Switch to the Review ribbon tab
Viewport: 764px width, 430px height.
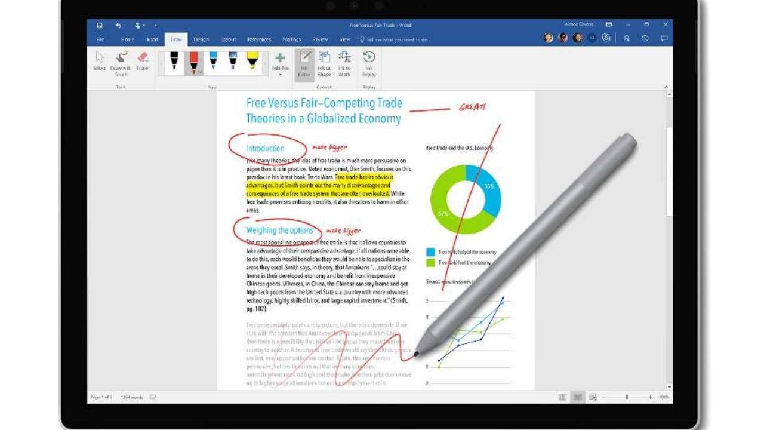coord(320,39)
